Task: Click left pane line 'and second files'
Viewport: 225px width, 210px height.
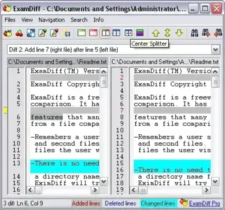Action: pyautogui.click(x=67, y=144)
